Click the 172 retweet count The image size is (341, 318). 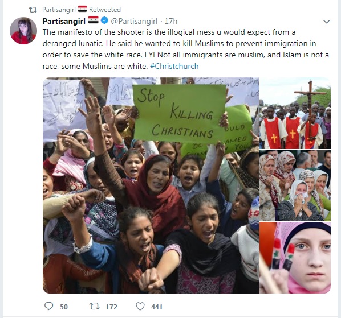pyautogui.click(x=111, y=307)
